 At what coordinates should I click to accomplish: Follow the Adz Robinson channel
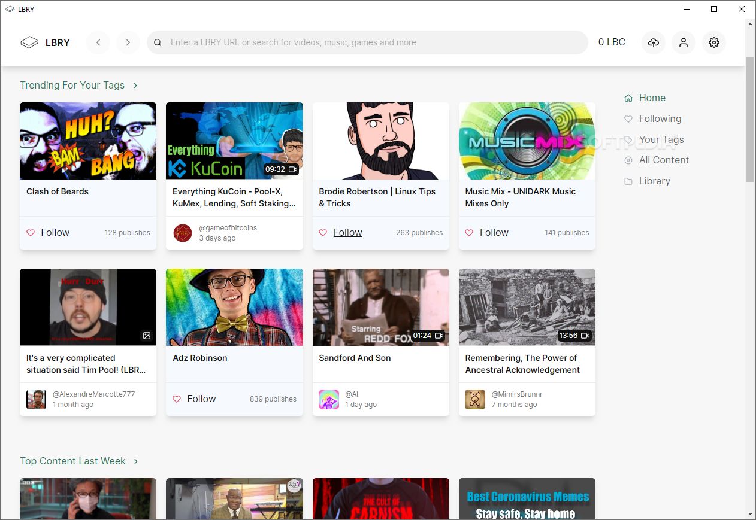point(194,399)
